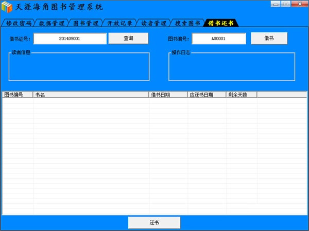Viewport: 309px width, 231px height.
Task: Open the 修改密码 tab
Action: (x=19, y=23)
